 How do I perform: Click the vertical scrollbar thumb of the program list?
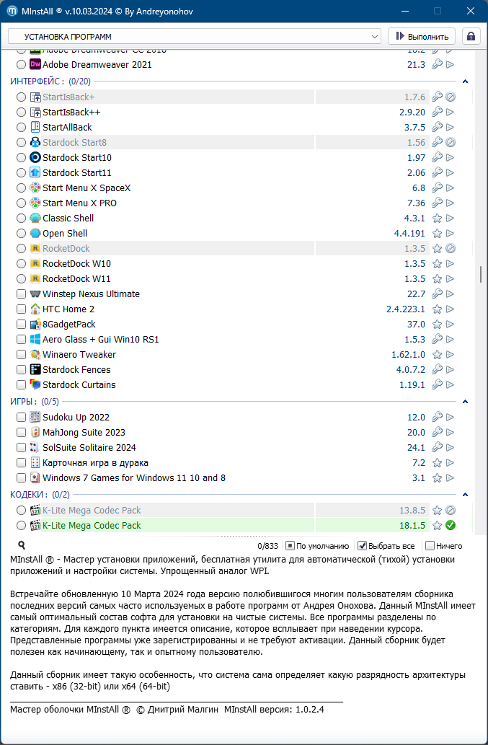(480, 274)
